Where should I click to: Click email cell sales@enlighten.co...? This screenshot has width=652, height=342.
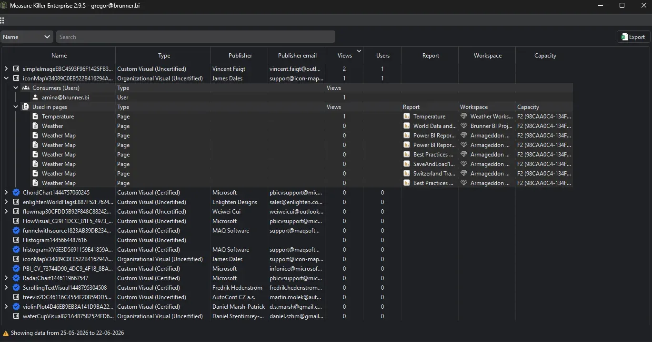tap(296, 202)
